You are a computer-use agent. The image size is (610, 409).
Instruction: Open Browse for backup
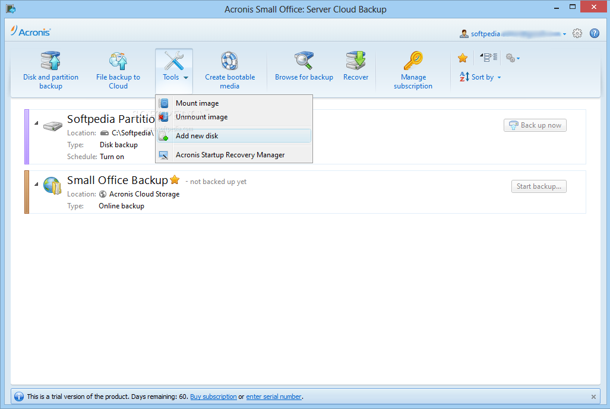pos(304,66)
